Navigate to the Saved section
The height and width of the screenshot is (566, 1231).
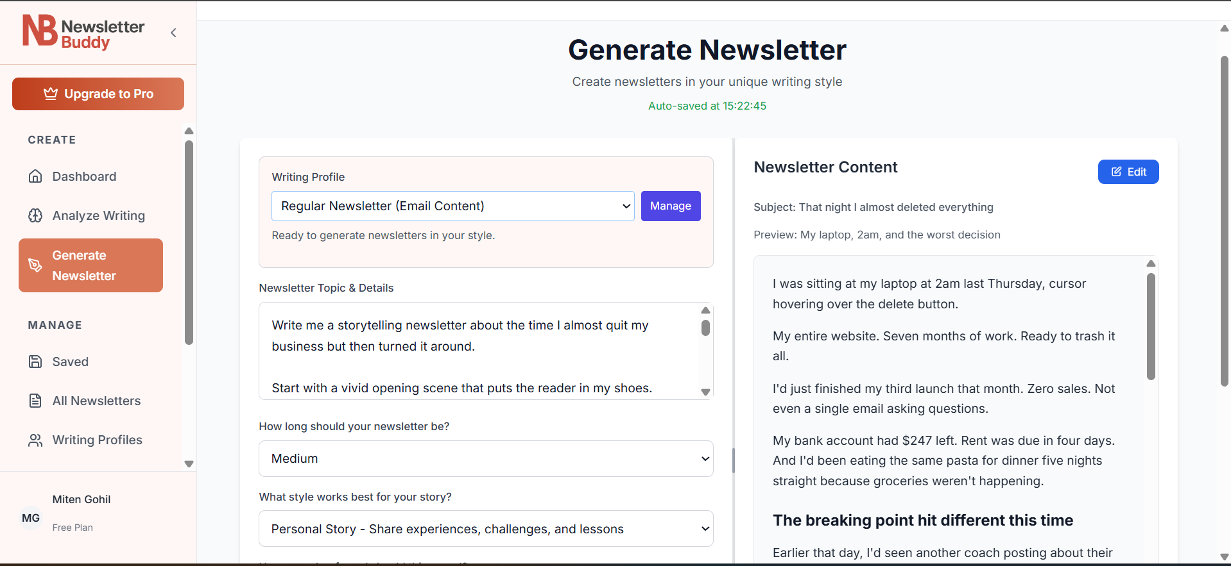tap(70, 362)
